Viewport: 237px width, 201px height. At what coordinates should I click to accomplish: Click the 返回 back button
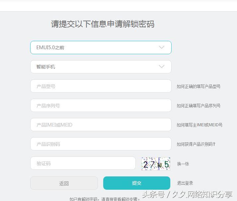click(x=64, y=183)
